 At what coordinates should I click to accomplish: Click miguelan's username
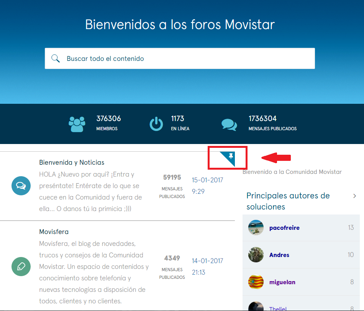(282, 282)
